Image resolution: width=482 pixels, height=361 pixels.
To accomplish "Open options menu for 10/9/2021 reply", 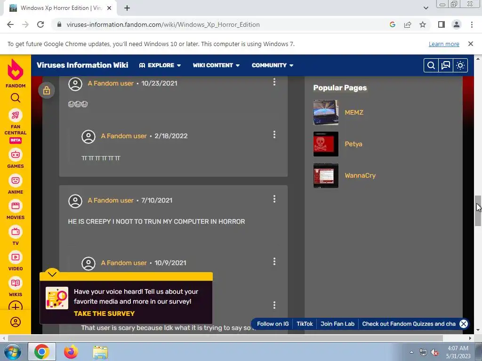I will click(274, 261).
